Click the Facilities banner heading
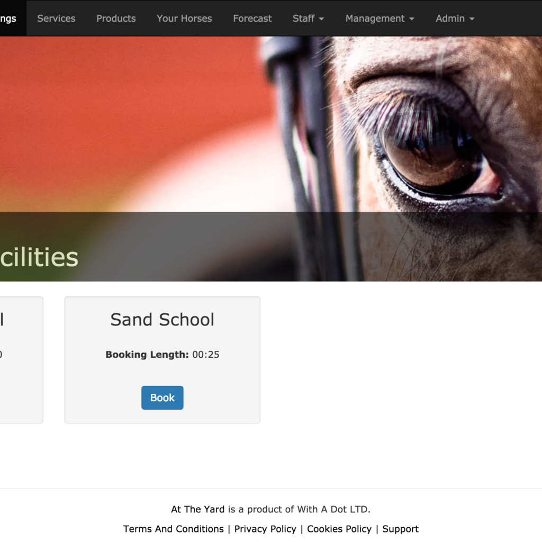542x542 pixels. pyautogui.click(x=39, y=257)
